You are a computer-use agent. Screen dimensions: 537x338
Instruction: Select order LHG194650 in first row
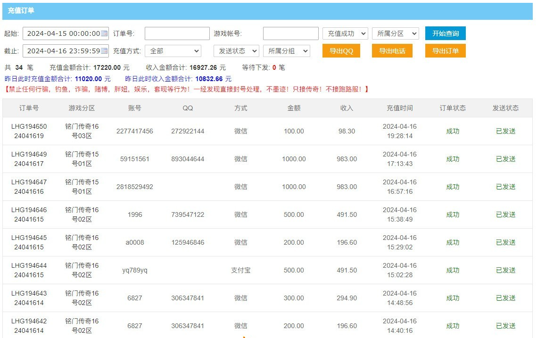29,131
